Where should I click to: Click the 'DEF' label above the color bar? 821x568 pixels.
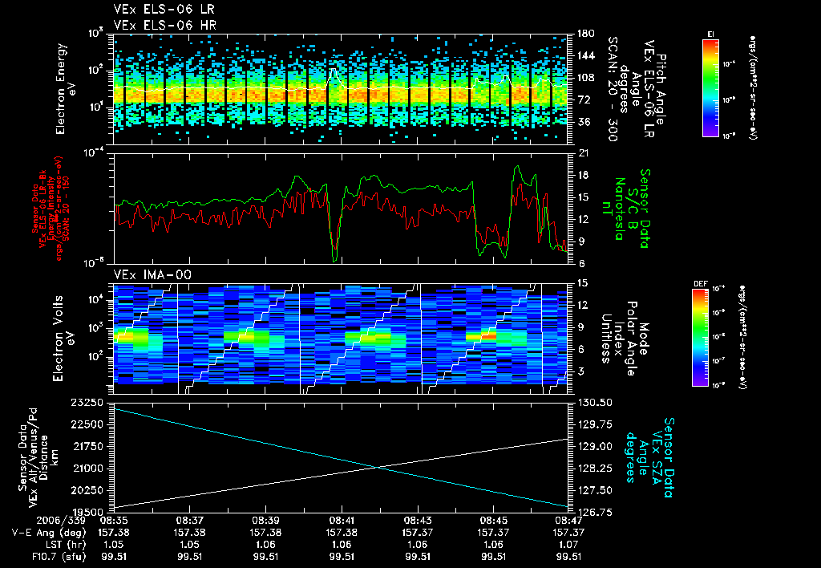pos(700,284)
